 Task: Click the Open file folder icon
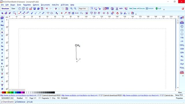pyautogui.click(x=31, y=9)
